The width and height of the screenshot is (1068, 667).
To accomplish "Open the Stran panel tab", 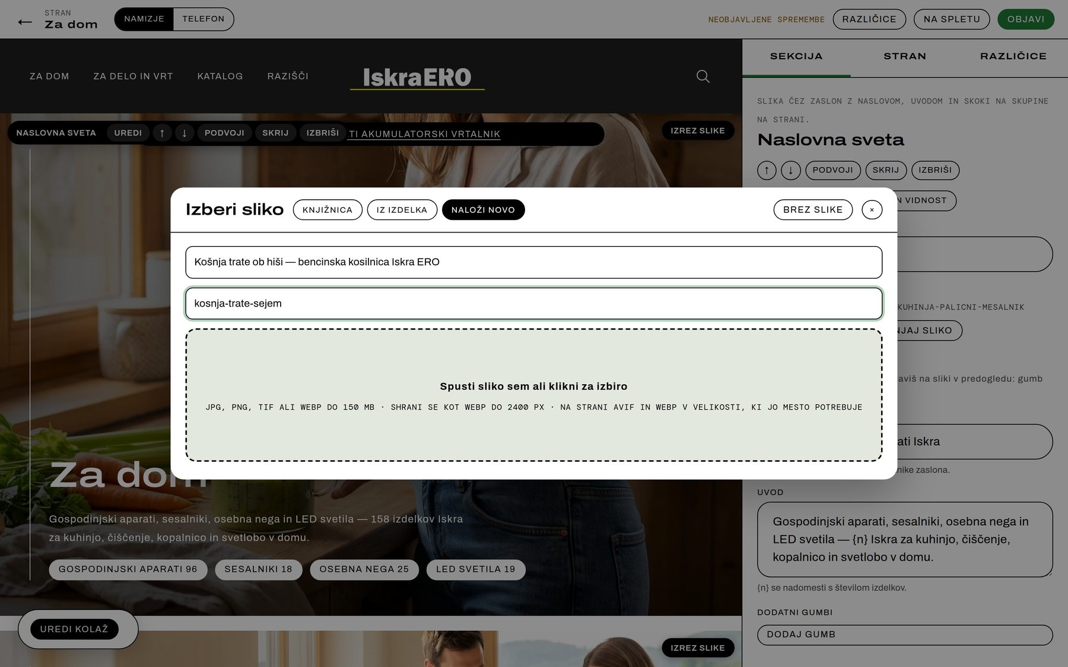I will coord(905,57).
